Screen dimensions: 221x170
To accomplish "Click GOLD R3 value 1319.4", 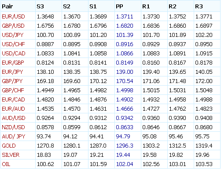I will point(204,146).
